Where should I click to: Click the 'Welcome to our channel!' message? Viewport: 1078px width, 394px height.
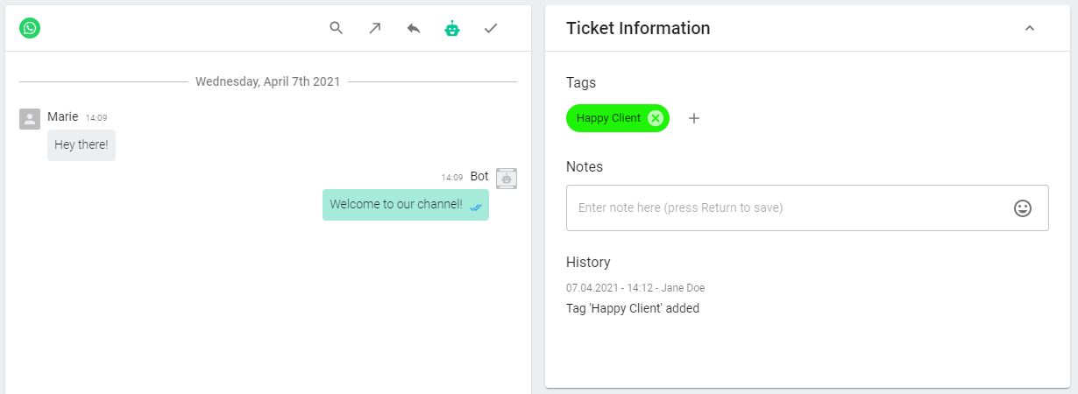click(x=406, y=205)
